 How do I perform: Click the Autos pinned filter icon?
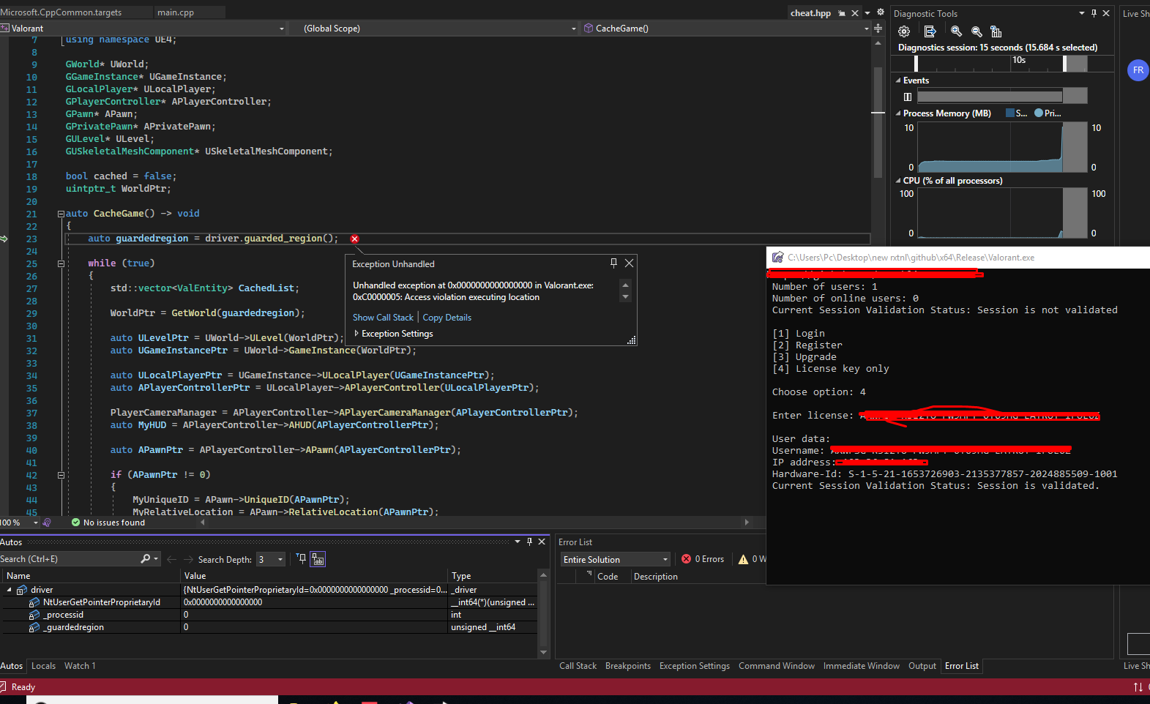click(x=301, y=559)
